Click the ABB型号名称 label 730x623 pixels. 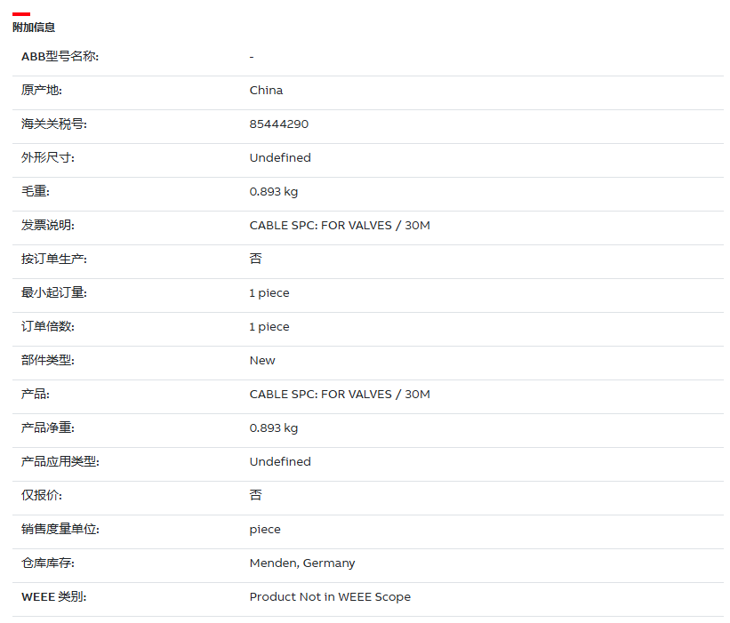[60, 56]
